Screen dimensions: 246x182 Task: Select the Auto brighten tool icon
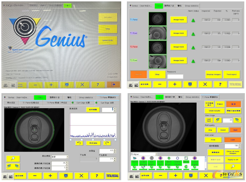point(152,158)
